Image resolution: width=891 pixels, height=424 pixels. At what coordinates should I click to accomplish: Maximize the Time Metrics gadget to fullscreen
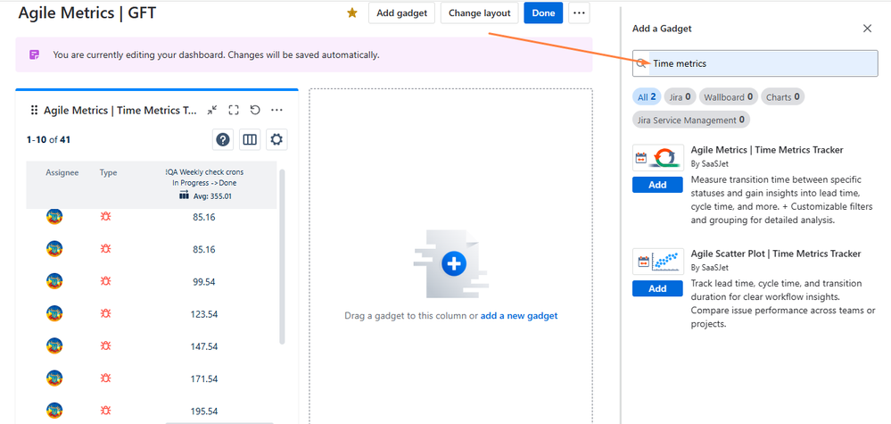(x=234, y=111)
